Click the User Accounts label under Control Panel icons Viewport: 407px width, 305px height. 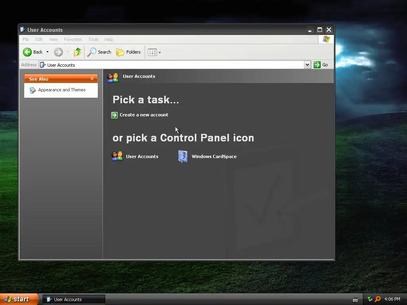click(x=142, y=156)
